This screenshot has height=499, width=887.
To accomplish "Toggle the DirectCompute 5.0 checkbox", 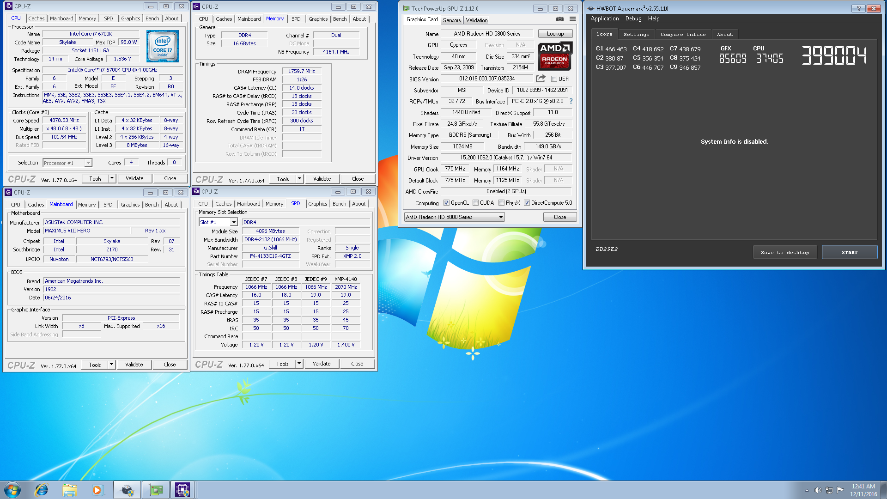I will coord(527,203).
